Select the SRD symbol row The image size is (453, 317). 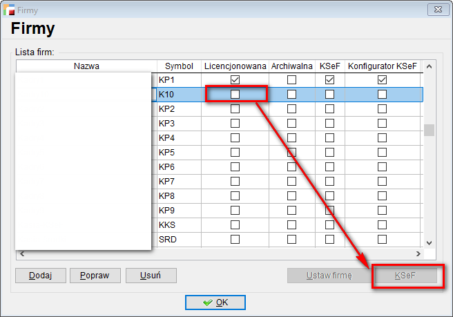click(168, 239)
